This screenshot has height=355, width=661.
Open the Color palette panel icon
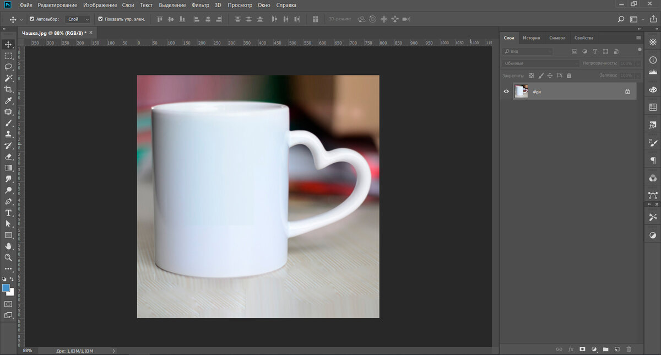[x=653, y=89]
